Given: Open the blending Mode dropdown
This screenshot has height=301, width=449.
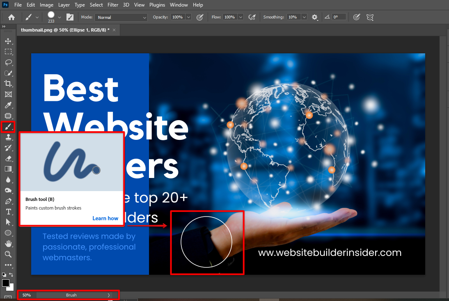Looking at the screenshot, I should point(121,17).
